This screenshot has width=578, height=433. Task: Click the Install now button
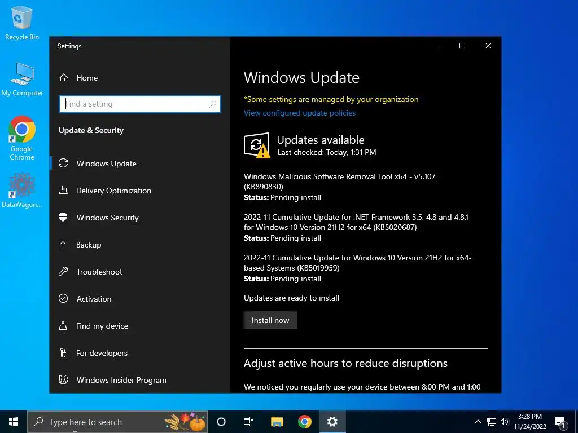point(270,320)
